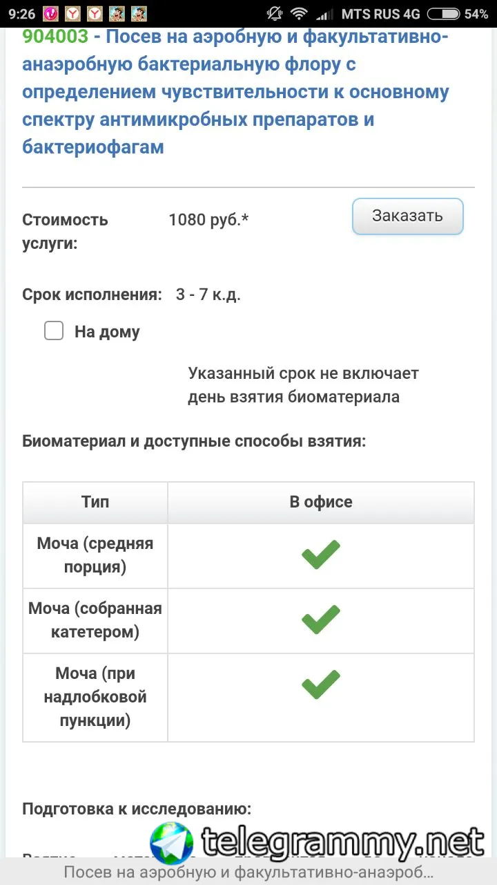Open the 904003 service title link
The width and height of the screenshot is (497, 885).
235,91
